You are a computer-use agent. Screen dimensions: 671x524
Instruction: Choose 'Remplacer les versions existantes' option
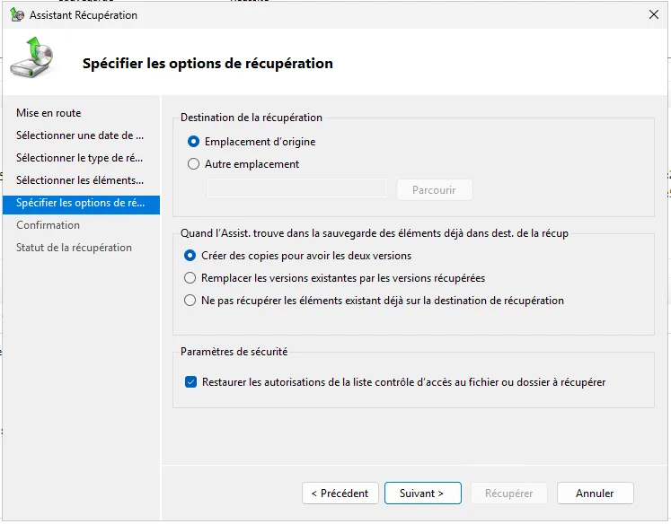[x=190, y=278]
